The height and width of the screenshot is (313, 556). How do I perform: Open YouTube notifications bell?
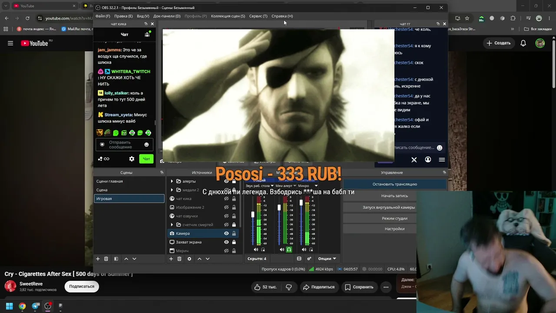tap(523, 43)
